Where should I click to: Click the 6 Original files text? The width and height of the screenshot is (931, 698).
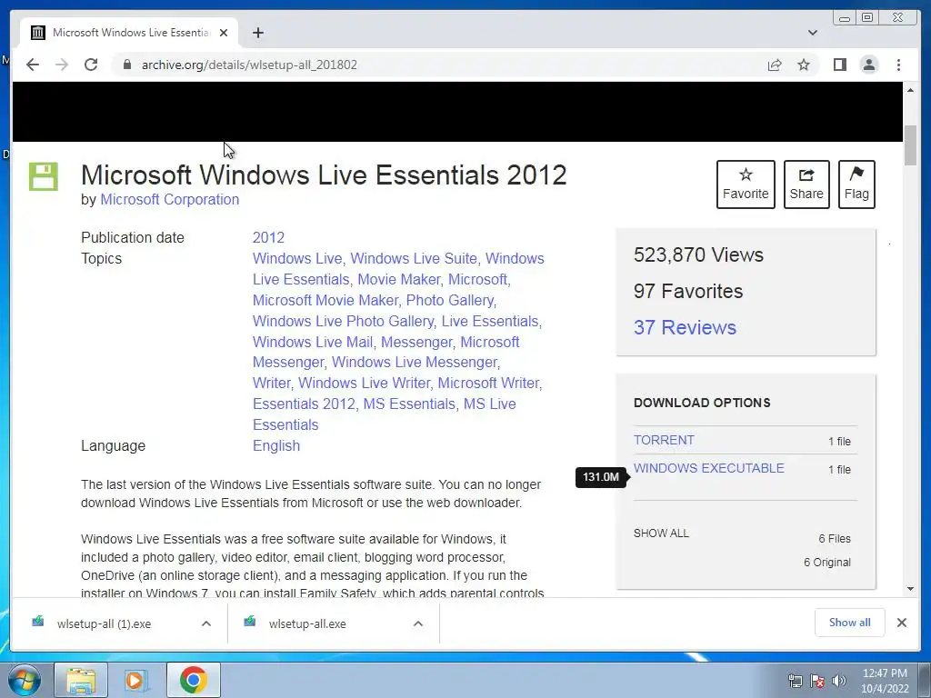pos(826,562)
